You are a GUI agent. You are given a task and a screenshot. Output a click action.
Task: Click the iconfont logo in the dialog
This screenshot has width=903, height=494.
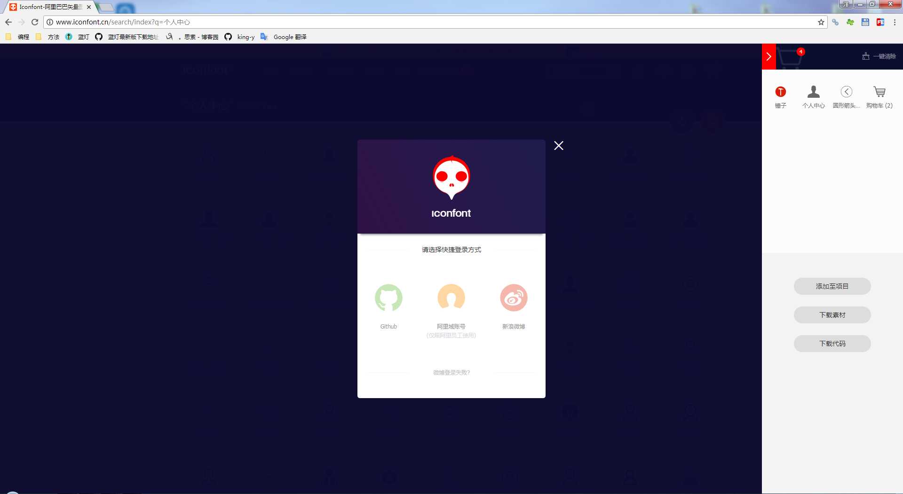pyautogui.click(x=451, y=187)
